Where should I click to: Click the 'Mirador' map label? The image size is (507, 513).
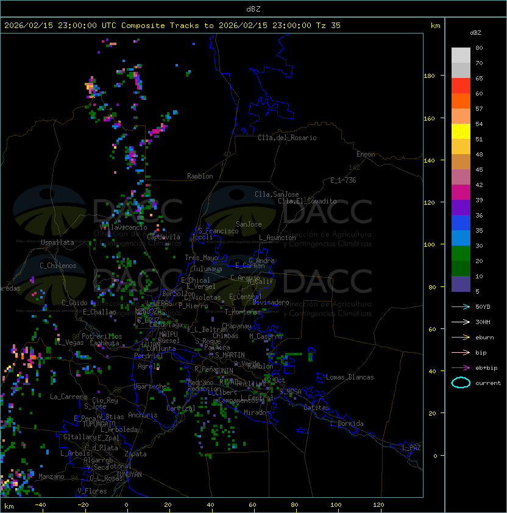(257, 412)
